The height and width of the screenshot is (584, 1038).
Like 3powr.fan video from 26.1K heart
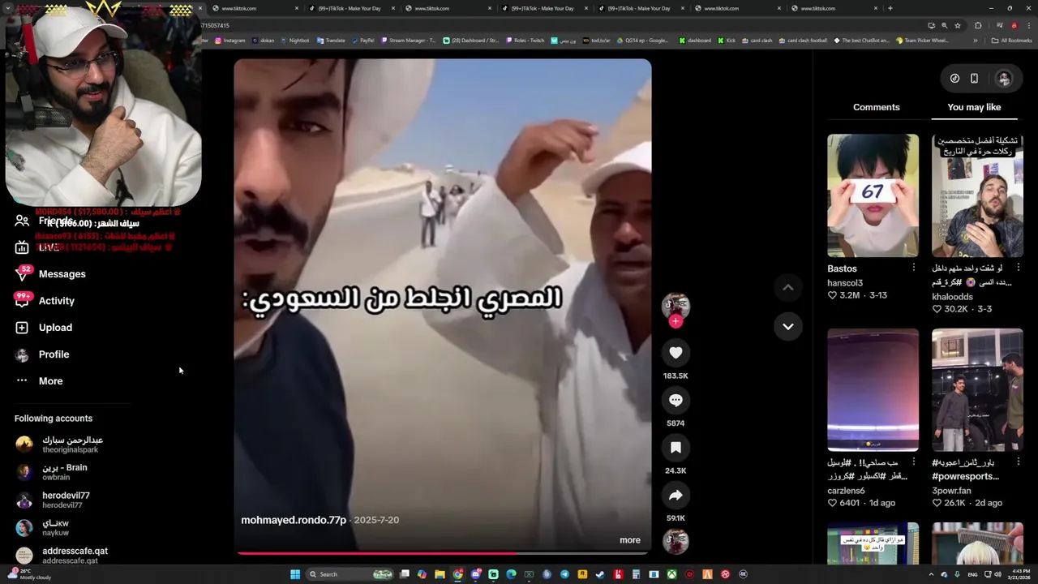937,503
